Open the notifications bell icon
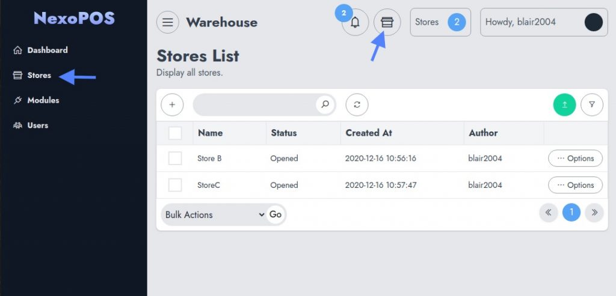The width and height of the screenshot is (616, 296). (x=355, y=22)
